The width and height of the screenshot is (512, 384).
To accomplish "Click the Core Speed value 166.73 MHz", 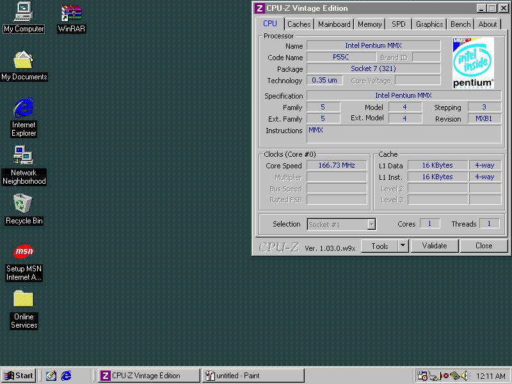I will point(337,166).
